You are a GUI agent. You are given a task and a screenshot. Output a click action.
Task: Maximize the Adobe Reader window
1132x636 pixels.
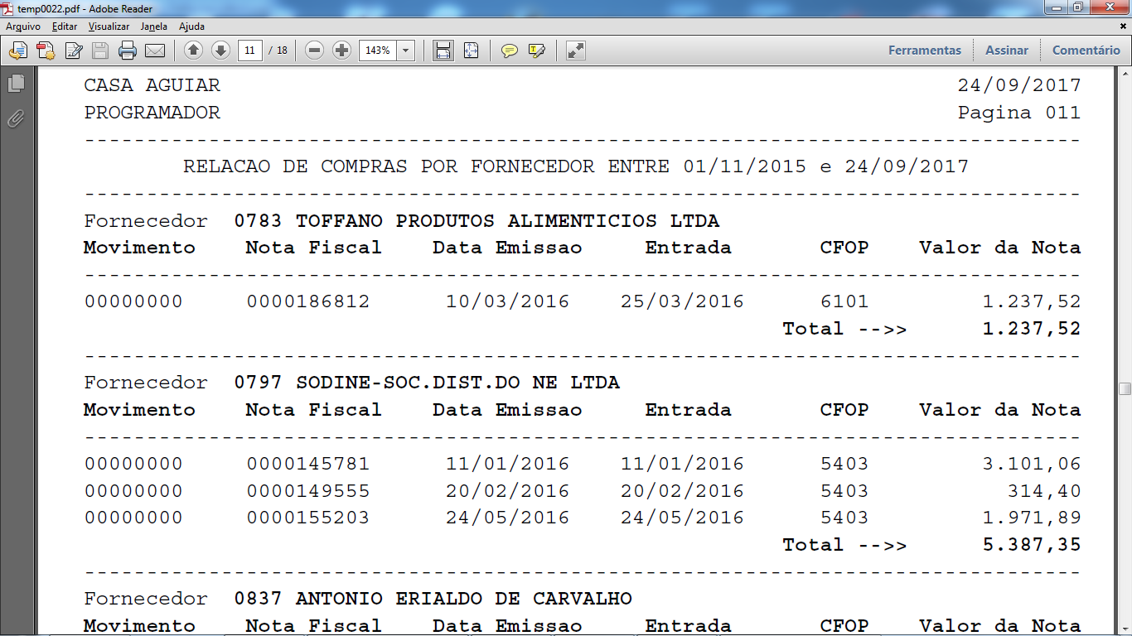pyautogui.click(x=1077, y=7)
